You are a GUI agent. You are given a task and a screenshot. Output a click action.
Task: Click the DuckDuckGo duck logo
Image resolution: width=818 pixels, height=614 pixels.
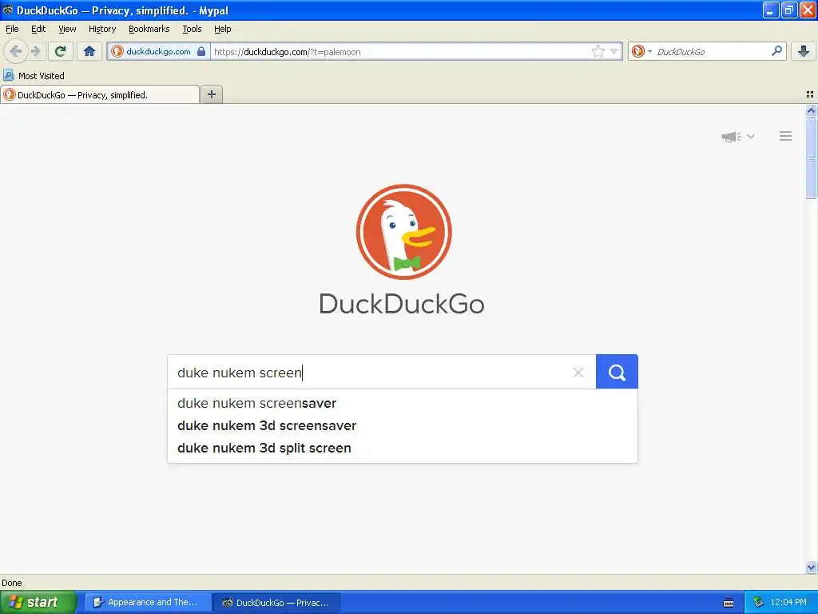pos(403,232)
